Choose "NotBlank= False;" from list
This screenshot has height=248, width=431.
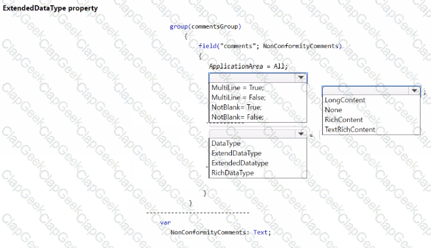pos(238,117)
